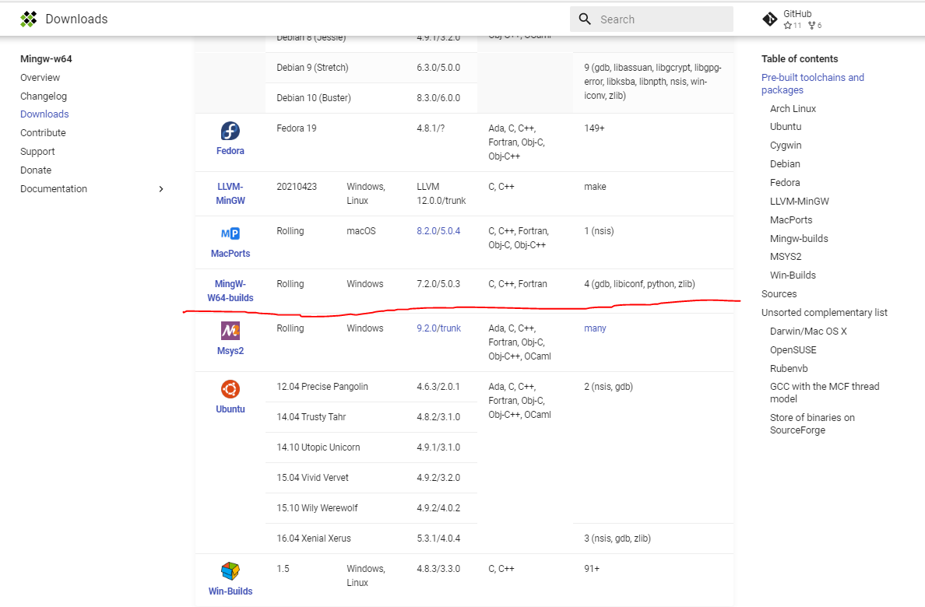Image resolution: width=925 pixels, height=607 pixels.
Task: Open Overview in the sidebar
Action: point(40,77)
